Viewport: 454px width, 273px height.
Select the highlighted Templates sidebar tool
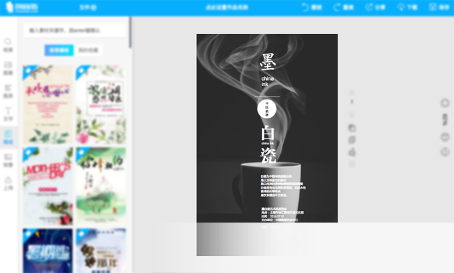coord(8,137)
